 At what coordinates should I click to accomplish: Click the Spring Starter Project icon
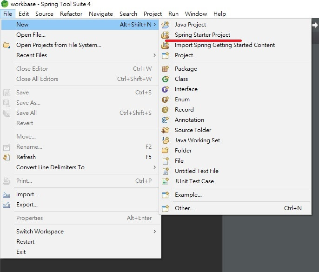click(165, 35)
